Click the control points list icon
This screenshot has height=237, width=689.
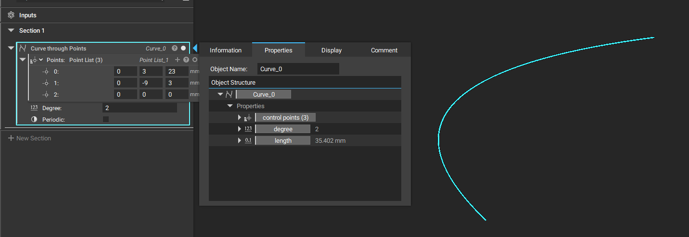[248, 118]
